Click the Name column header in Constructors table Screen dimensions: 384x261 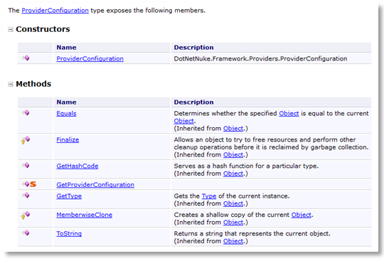(66, 48)
